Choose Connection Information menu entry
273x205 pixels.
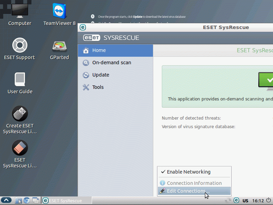194,183
